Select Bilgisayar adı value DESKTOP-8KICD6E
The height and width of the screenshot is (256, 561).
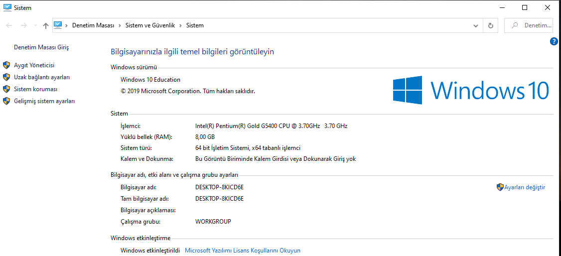[x=219, y=187]
